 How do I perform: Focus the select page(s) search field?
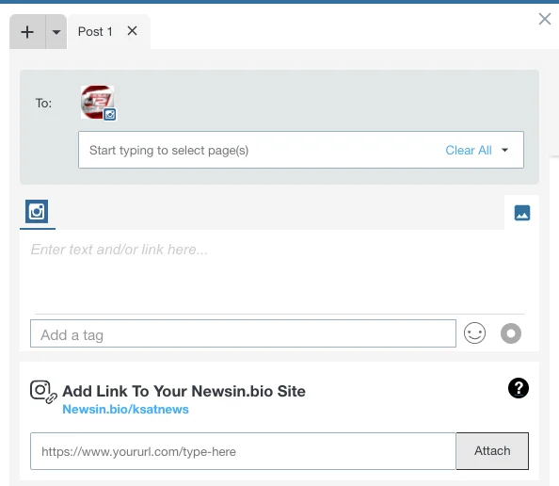(x=261, y=150)
